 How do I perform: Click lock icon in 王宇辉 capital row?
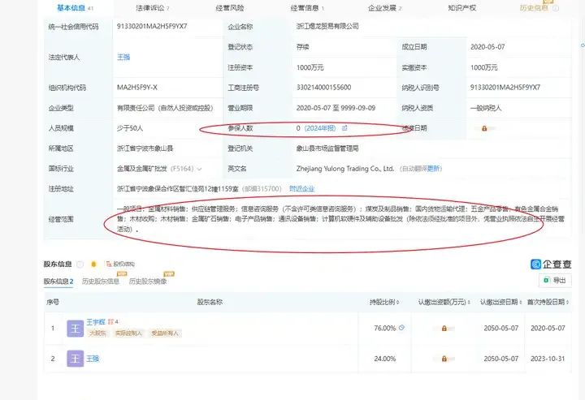(x=444, y=329)
